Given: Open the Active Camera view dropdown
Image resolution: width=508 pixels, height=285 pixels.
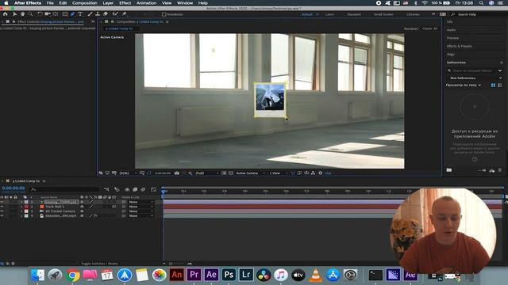Looking at the screenshot, I should tap(251, 173).
